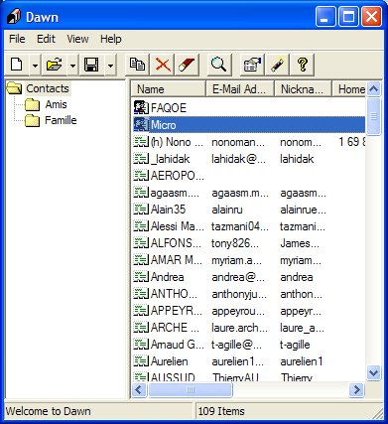The image size is (388, 424).
Task: Open the View menu
Action: click(77, 39)
